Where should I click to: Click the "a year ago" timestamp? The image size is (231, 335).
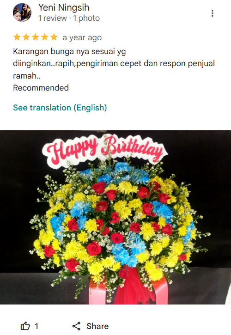click(x=82, y=37)
